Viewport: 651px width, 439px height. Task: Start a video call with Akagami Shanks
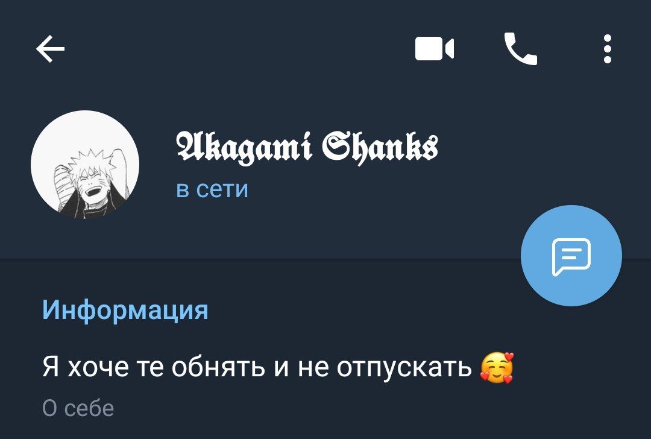[x=434, y=49]
